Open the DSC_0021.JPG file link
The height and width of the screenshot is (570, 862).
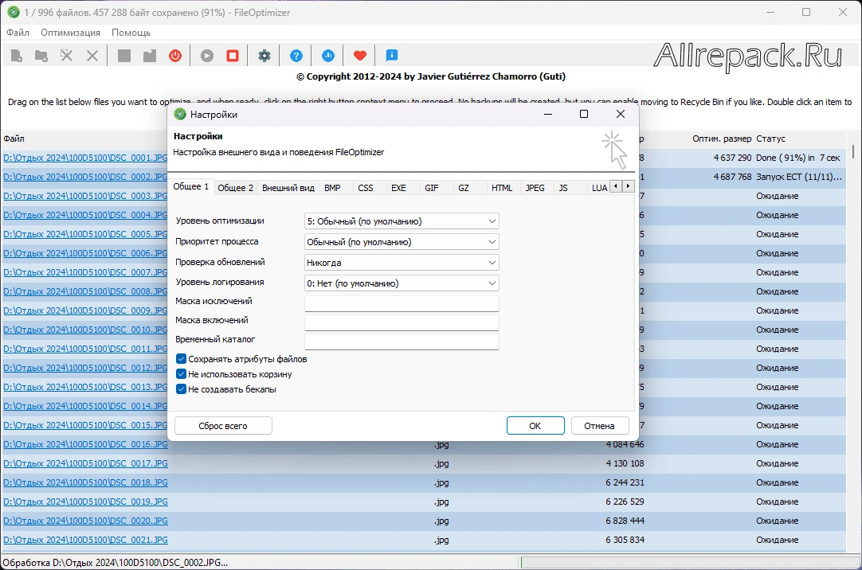coord(85,540)
